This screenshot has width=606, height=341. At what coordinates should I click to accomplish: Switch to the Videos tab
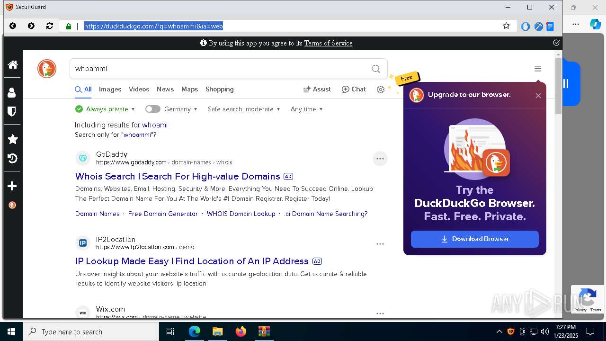coord(139,89)
